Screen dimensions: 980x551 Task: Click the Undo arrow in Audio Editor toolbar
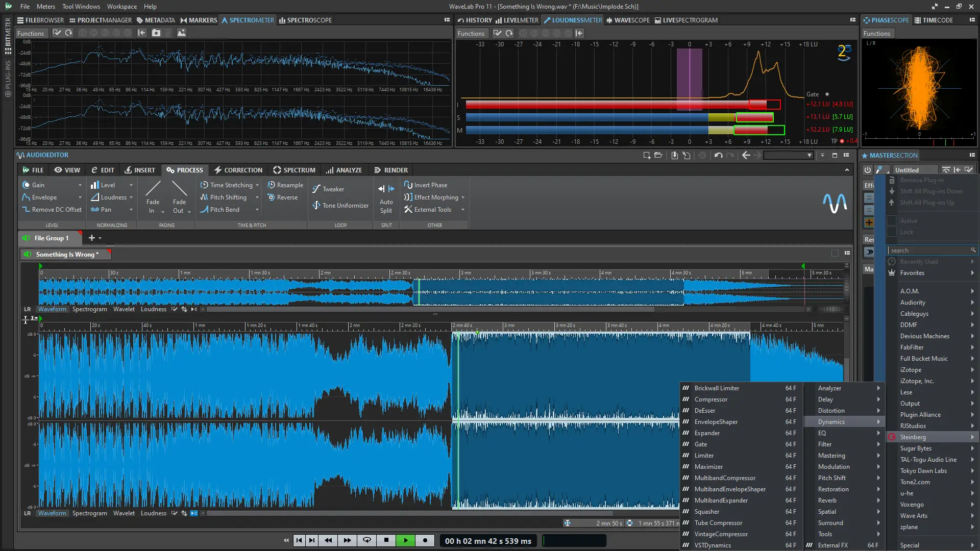coord(718,155)
